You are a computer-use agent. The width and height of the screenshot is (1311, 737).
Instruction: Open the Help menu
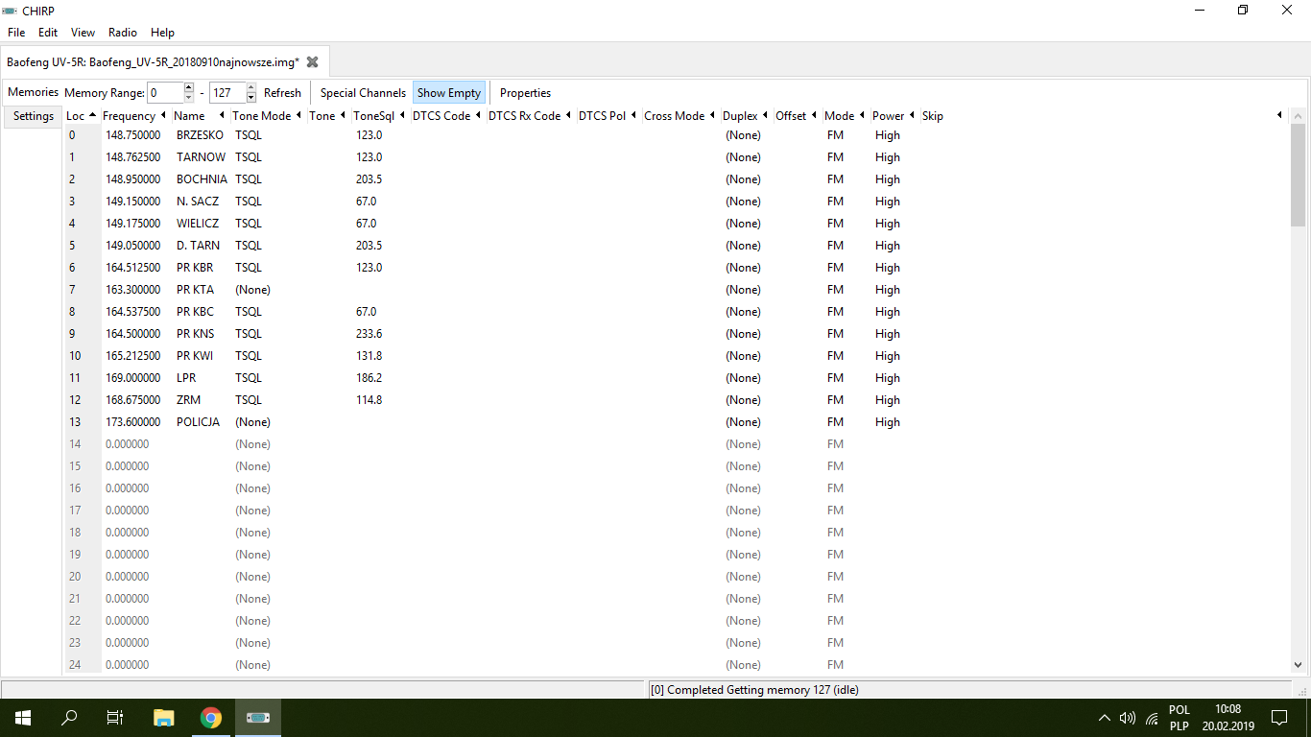click(x=162, y=33)
